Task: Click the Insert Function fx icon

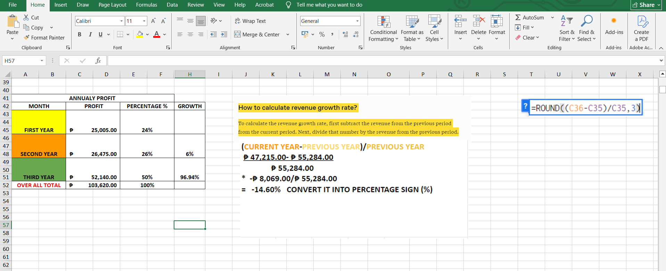Action: 98,61
